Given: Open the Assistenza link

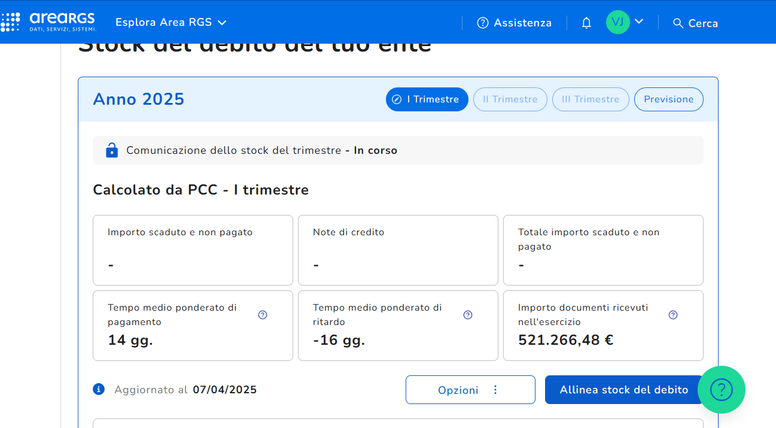Looking at the screenshot, I should (522, 23).
